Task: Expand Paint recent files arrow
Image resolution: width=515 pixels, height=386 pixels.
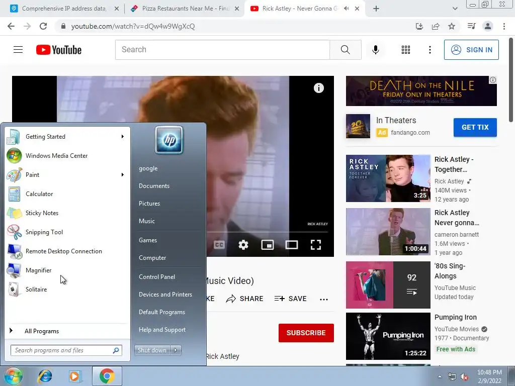Action: click(123, 174)
